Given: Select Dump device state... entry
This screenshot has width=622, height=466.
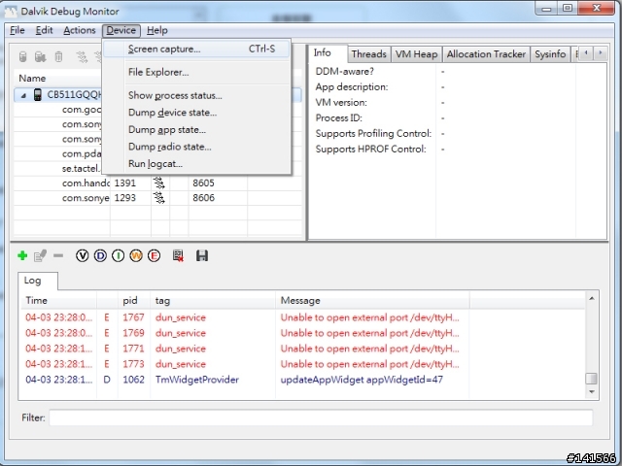Looking at the screenshot, I should click(196, 113).
